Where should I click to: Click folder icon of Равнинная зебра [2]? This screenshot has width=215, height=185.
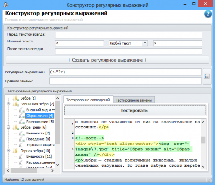16,104
